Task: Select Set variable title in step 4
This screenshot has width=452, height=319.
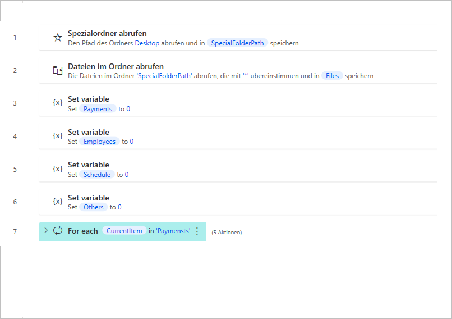Action: click(x=89, y=132)
